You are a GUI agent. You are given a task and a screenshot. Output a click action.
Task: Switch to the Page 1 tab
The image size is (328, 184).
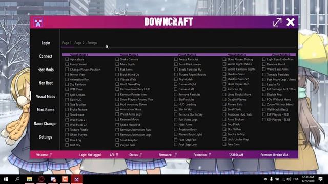(67, 43)
